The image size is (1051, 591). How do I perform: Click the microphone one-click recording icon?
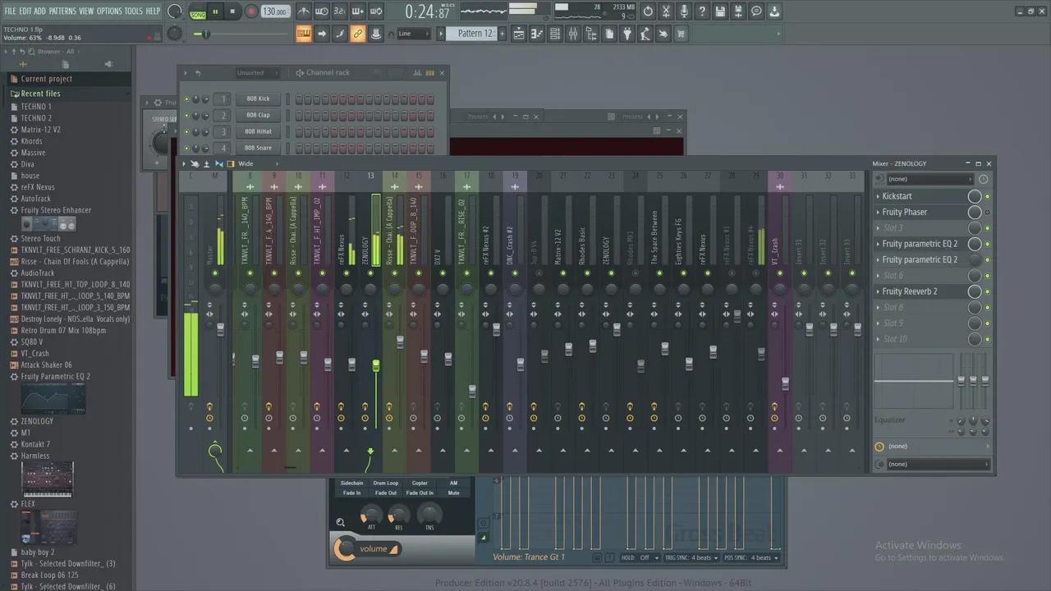click(684, 11)
